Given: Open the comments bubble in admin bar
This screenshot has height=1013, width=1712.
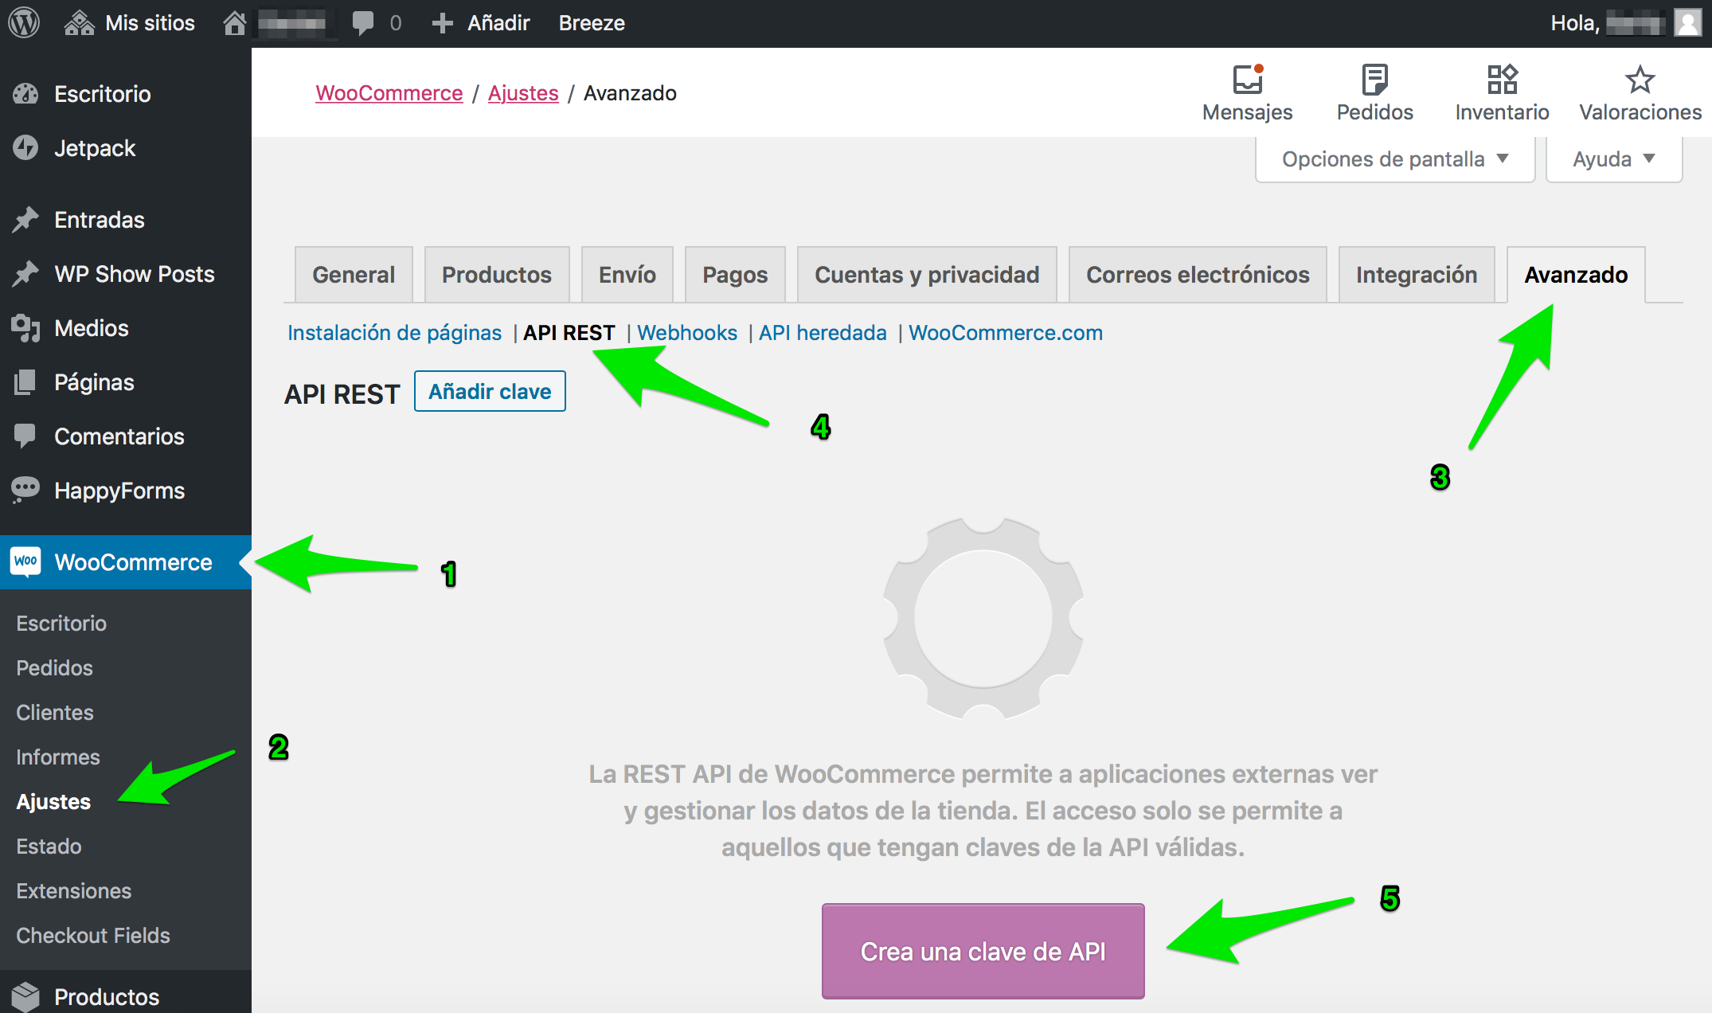Looking at the screenshot, I should click(363, 22).
